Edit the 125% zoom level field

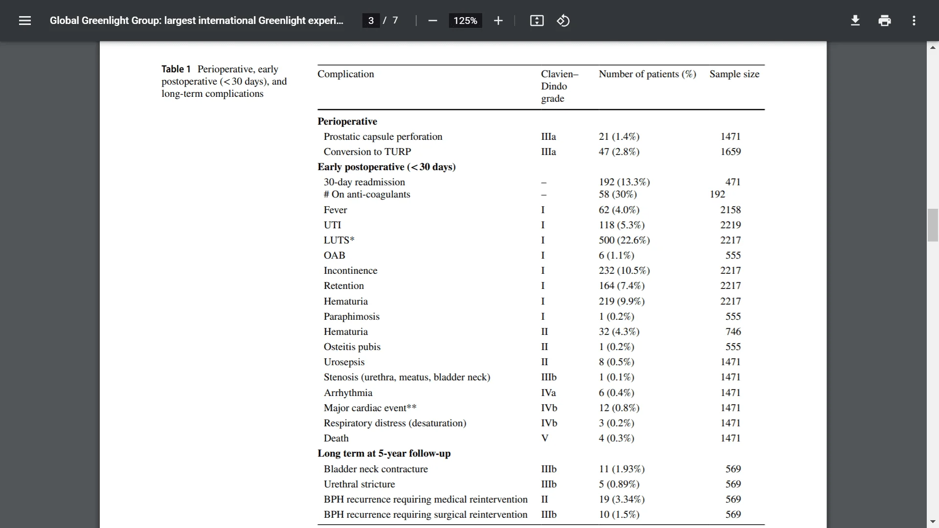click(x=465, y=21)
